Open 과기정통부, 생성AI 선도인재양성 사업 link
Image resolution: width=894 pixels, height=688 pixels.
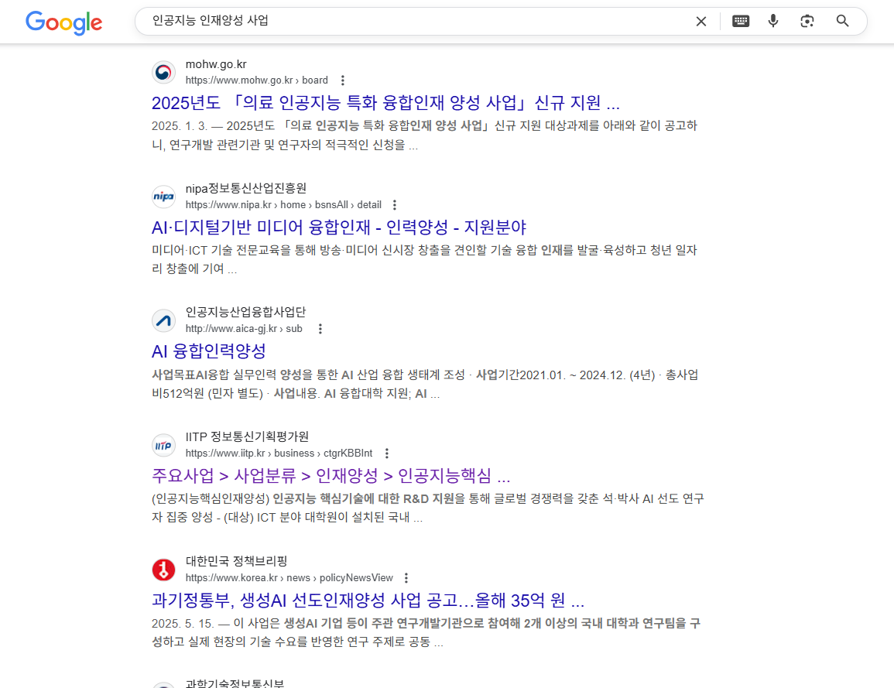pyautogui.click(x=368, y=601)
